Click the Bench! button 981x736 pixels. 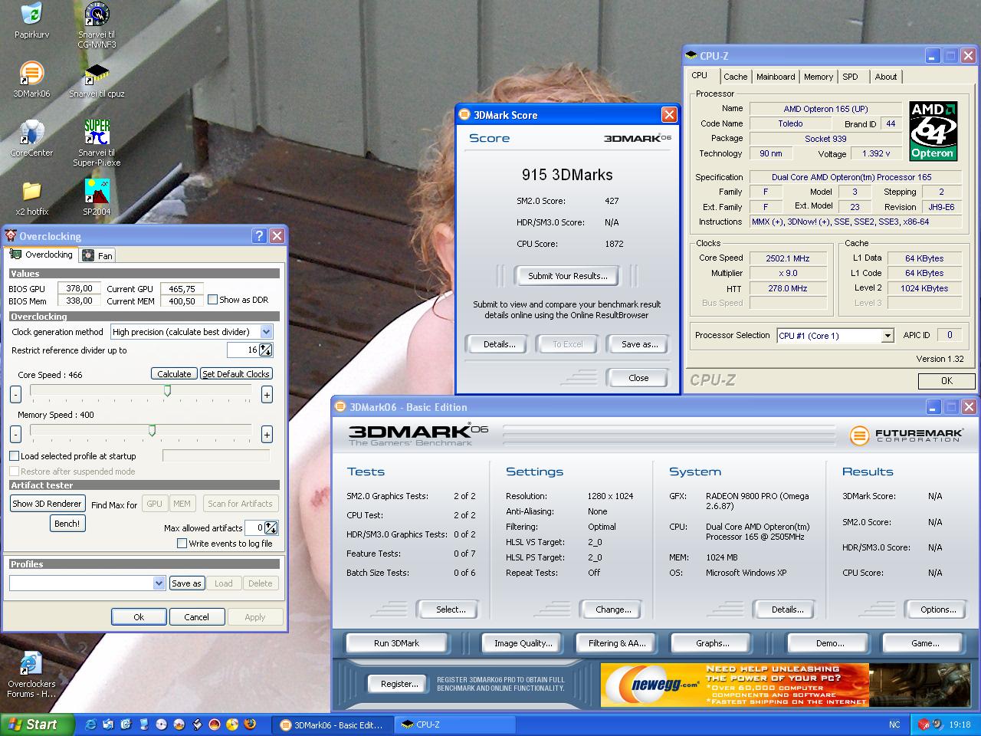coord(67,524)
